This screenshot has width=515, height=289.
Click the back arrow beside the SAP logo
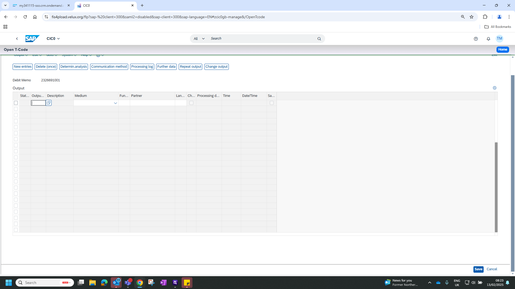click(x=17, y=39)
